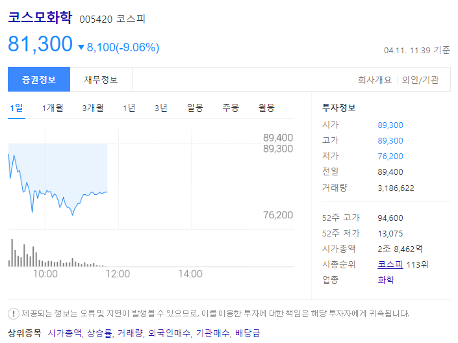458x343 pixels.
Task: Switch chart to 월봉 candles
Action: click(x=266, y=108)
